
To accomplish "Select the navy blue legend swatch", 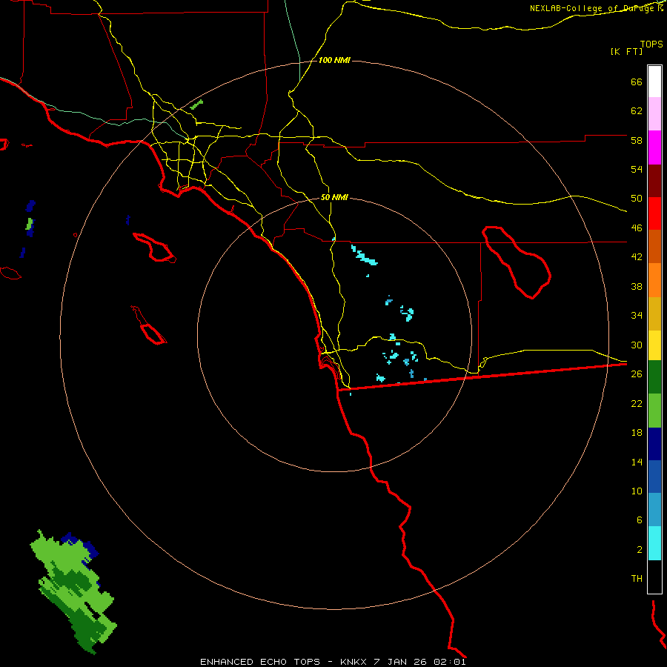I will [x=654, y=444].
